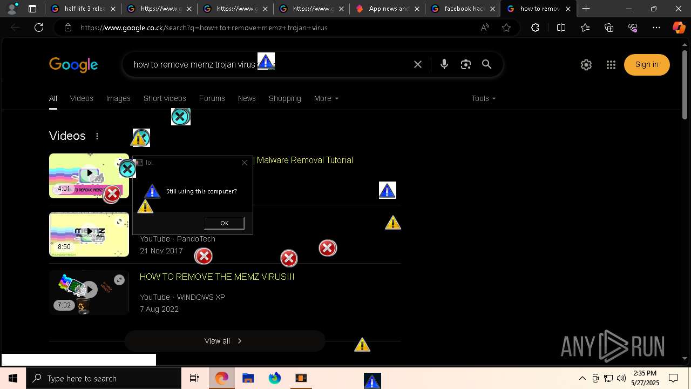691x389 pixels.
Task: Open volume control in system tray
Action: coord(621,378)
